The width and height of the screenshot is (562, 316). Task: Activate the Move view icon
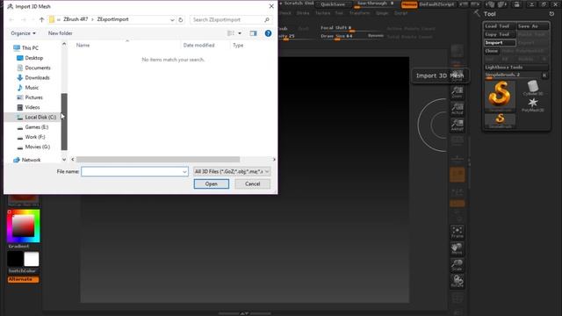pyautogui.click(x=457, y=248)
